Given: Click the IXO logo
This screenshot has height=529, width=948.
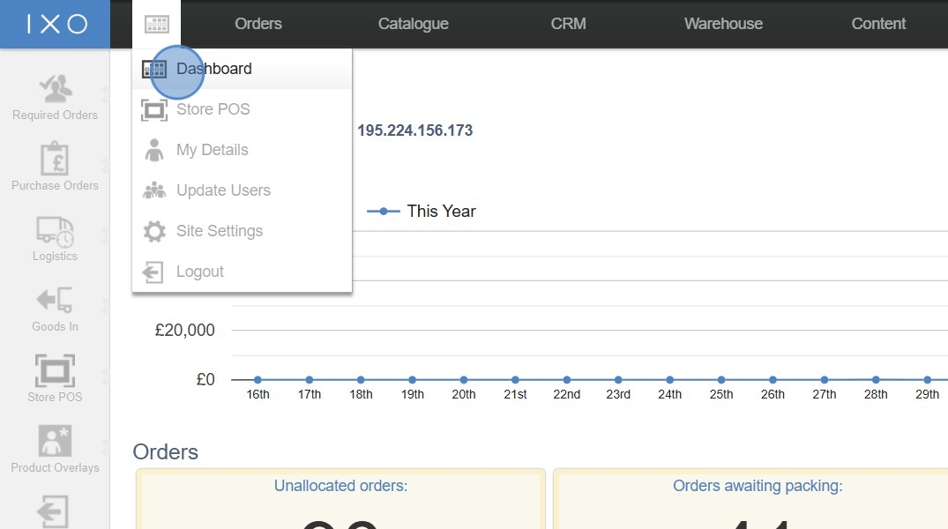Looking at the screenshot, I should [x=55, y=24].
